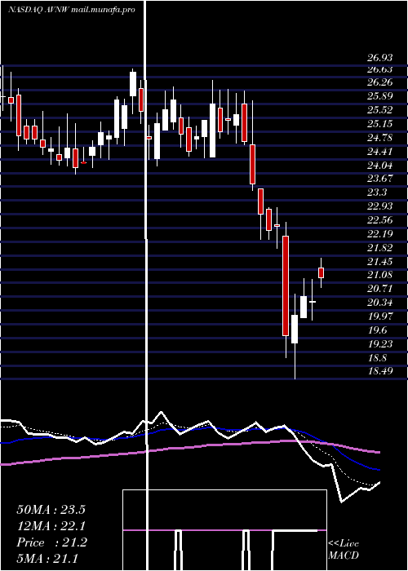Click the 5MA : 21.1 readout
Viewport: 408px width, 571px height.
47,558
